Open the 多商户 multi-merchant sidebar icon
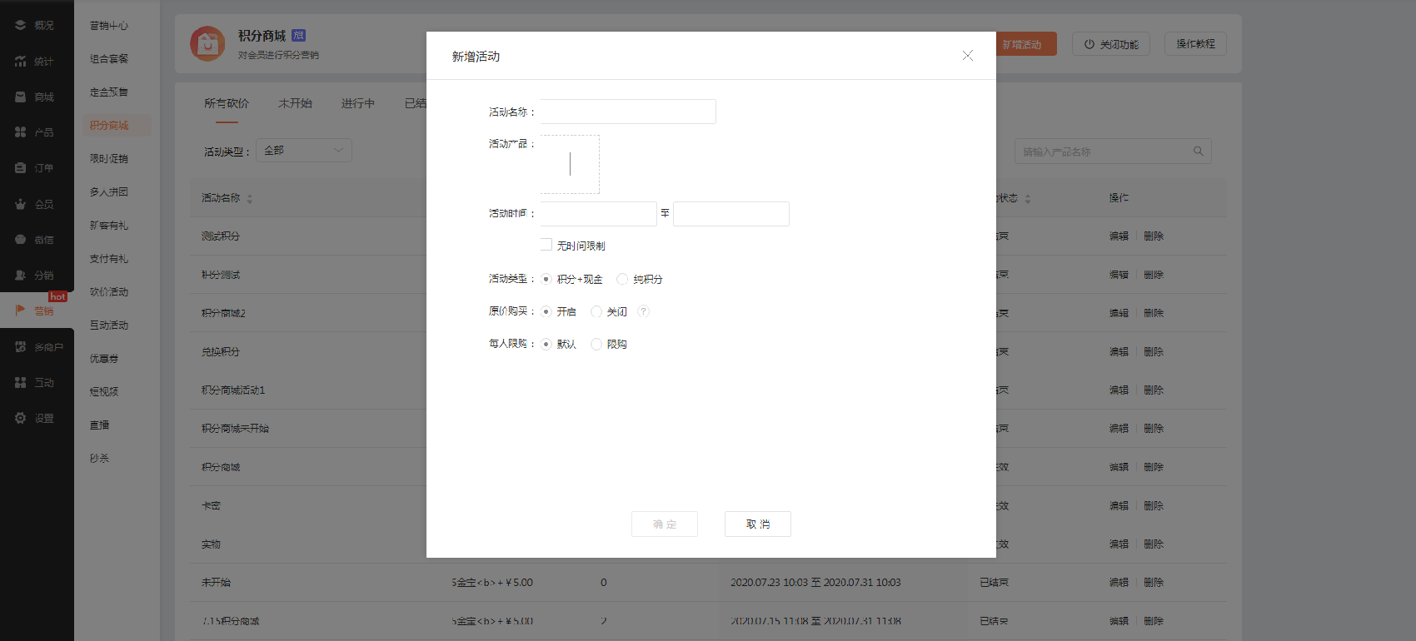Screen dimensions: 1416x641 pos(20,346)
